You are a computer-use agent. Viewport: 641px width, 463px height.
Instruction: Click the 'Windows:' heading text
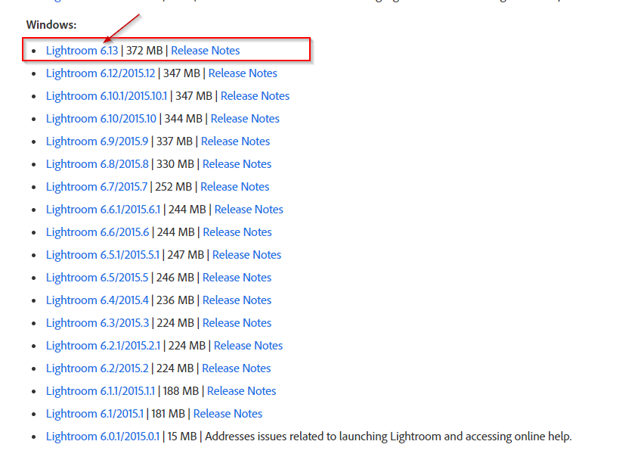(x=51, y=25)
